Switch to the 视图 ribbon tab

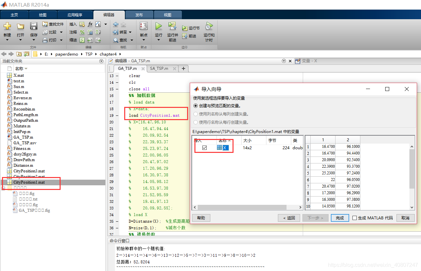(x=168, y=15)
